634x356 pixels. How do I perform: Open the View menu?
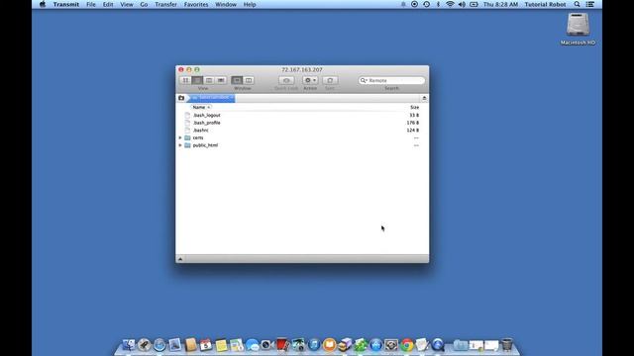point(127,4)
